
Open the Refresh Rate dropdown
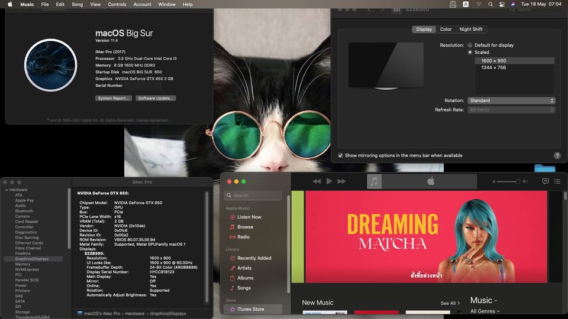[511, 110]
